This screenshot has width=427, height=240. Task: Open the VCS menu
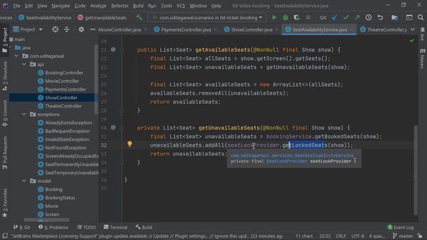[181, 6]
